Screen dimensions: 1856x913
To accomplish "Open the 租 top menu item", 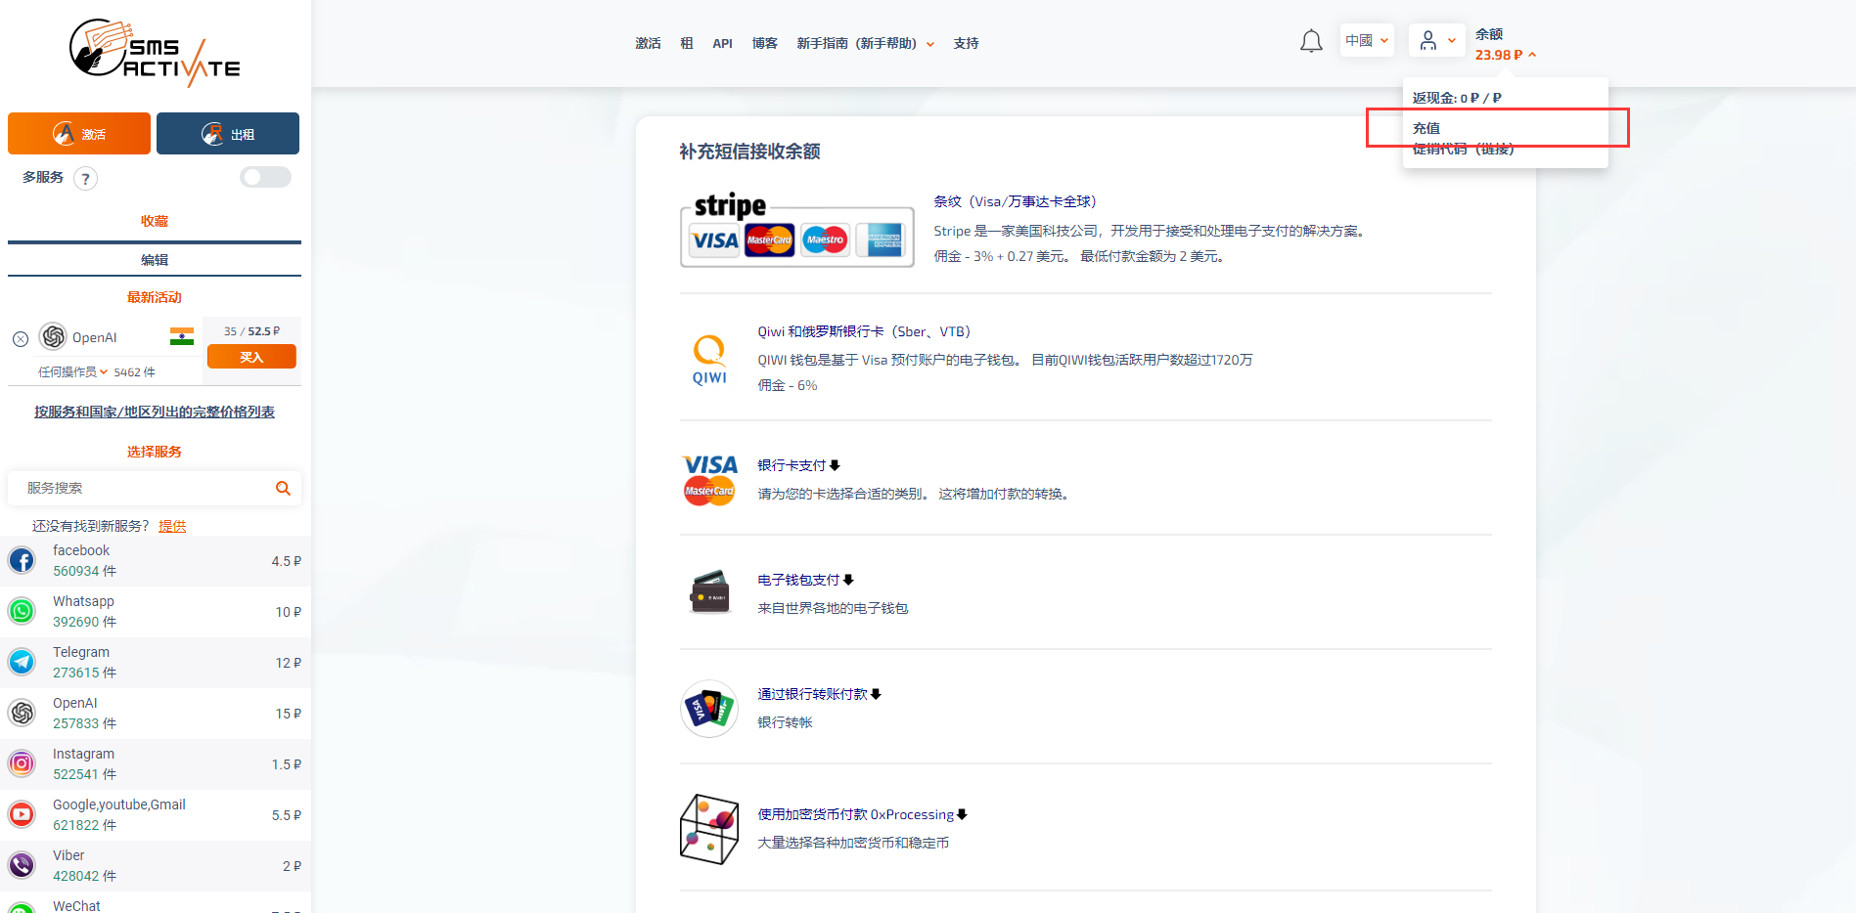I will (x=687, y=43).
